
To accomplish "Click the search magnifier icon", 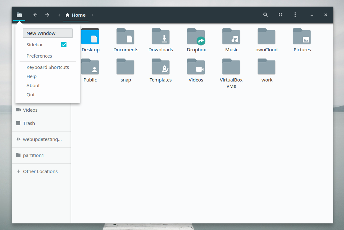I will pos(266,15).
